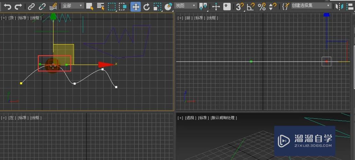Select the white vertex below the red X arrow
355x160 pixels.
(x=103, y=69)
